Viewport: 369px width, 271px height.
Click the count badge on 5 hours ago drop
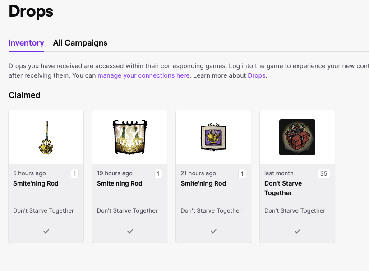pyautogui.click(x=74, y=173)
